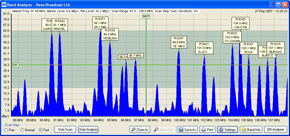Click the Save As floppy disk button
This screenshot has height=136, width=290.
[x=187, y=130]
